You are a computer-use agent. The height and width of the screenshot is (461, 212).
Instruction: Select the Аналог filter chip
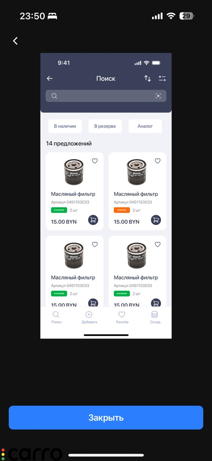click(x=145, y=126)
